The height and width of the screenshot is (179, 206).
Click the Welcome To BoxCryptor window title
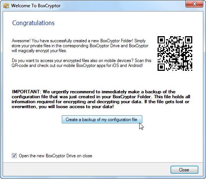point(36,6)
